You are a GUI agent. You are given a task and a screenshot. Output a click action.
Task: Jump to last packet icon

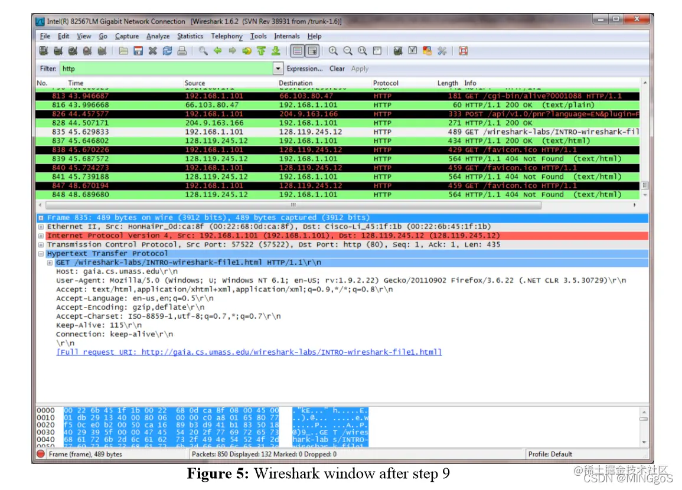click(276, 51)
